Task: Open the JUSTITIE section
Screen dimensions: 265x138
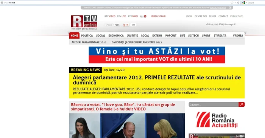Action: point(132,35)
